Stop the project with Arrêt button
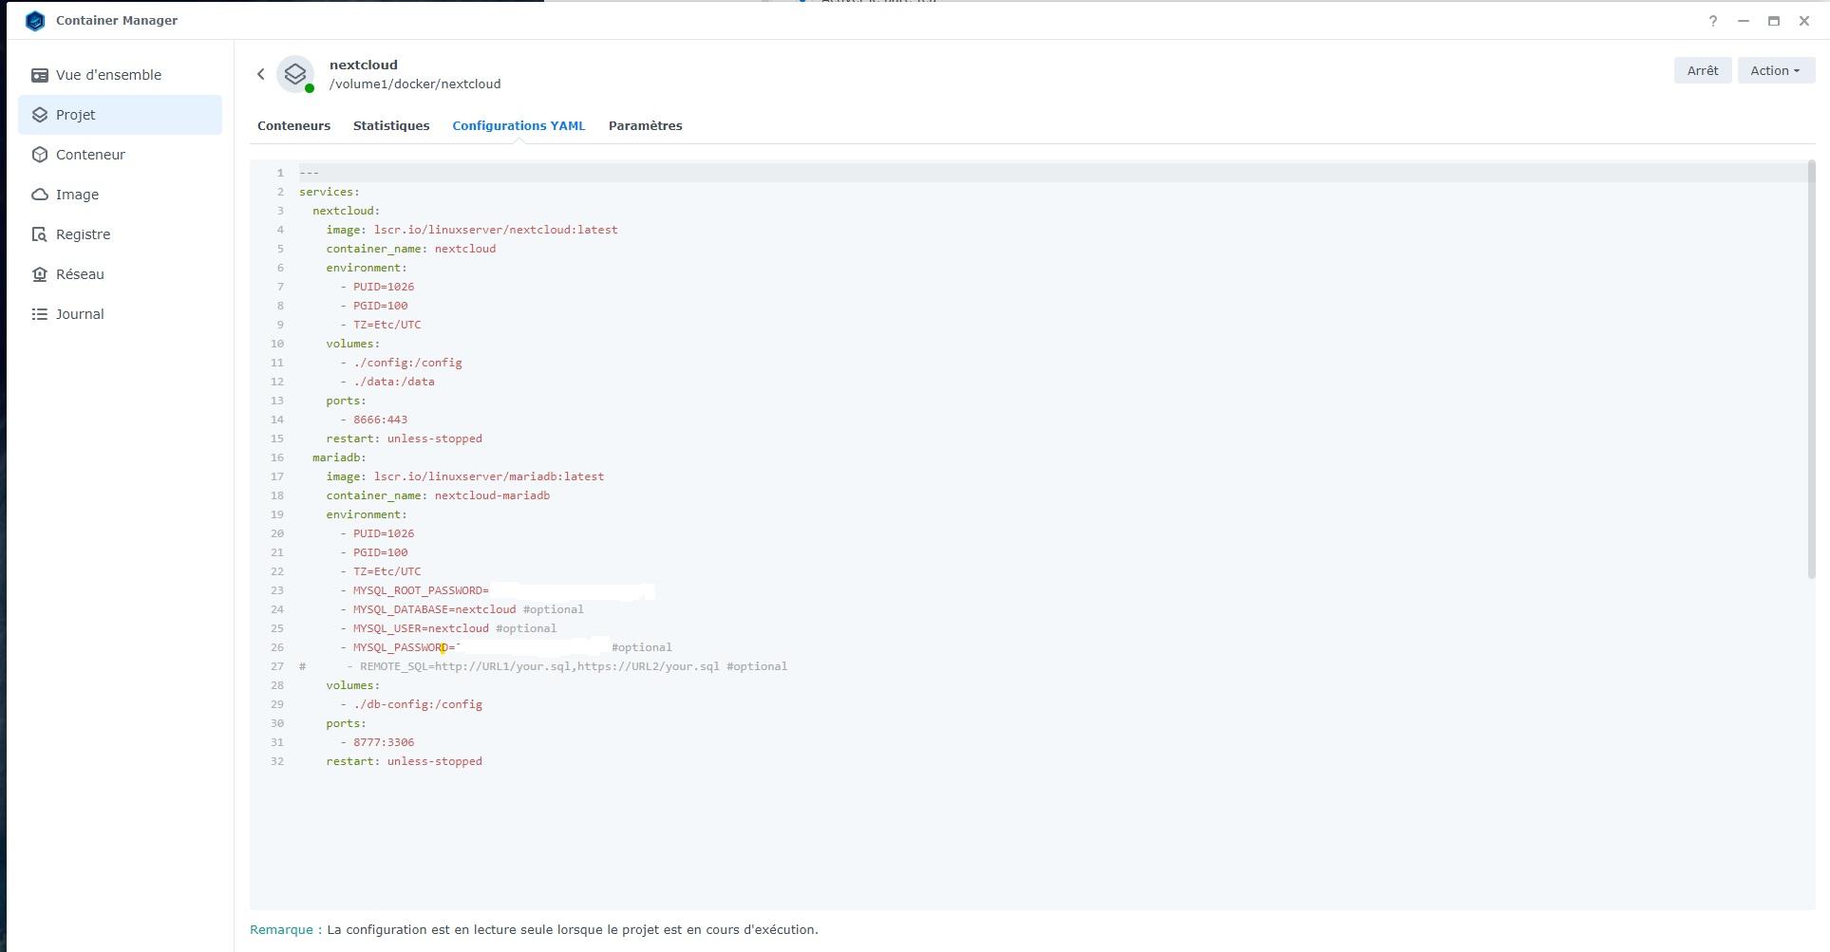The width and height of the screenshot is (1830, 952). 1703,70
